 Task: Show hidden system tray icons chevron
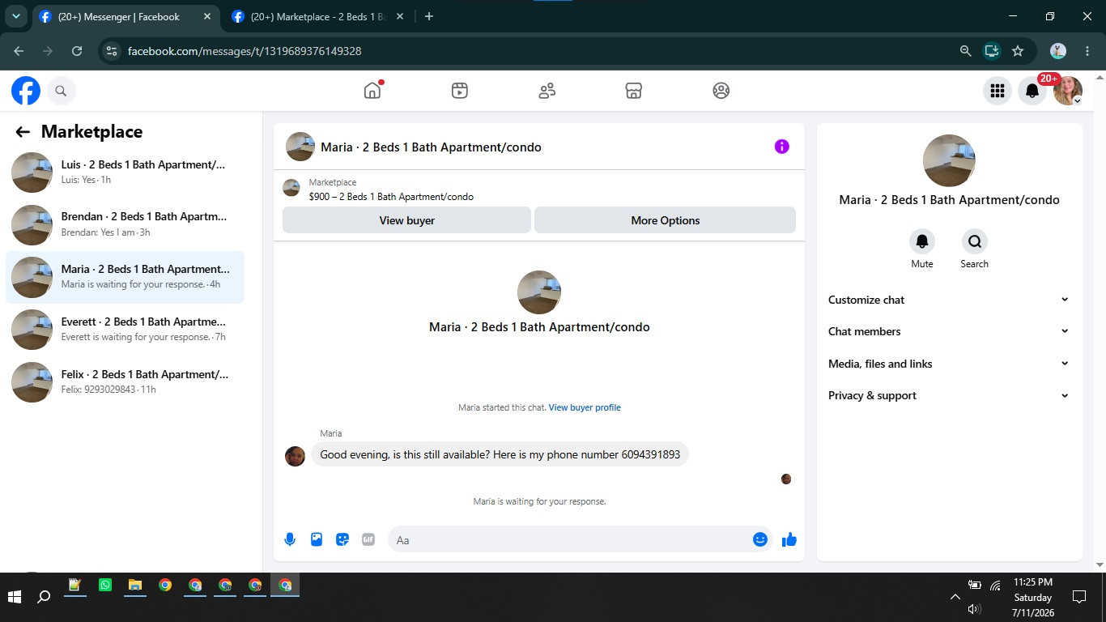(x=955, y=597)
